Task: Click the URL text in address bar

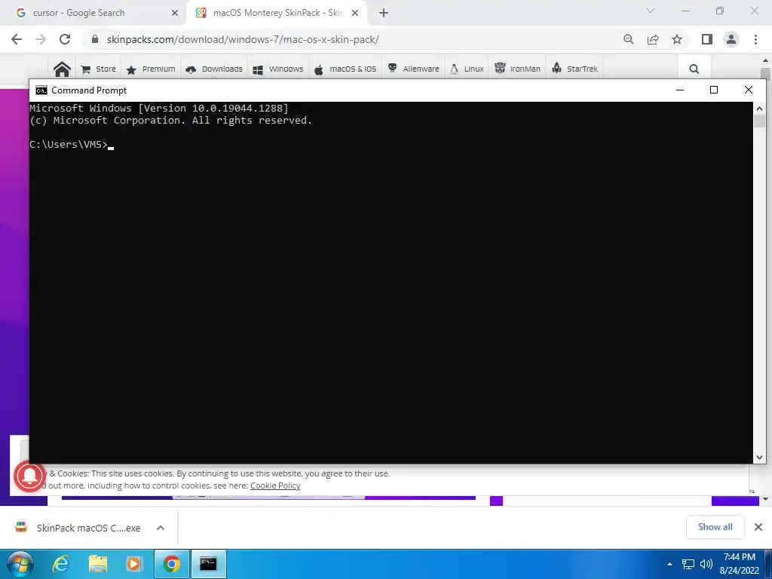Action: (x=243, y=39)
